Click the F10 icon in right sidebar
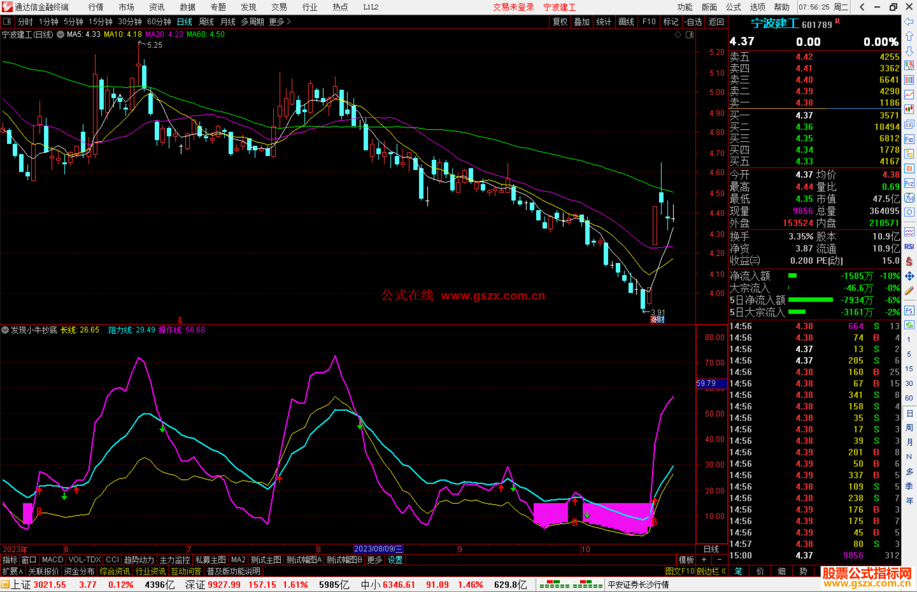The image size is (917, 592). pyautogui.click(x=909, y=139)
